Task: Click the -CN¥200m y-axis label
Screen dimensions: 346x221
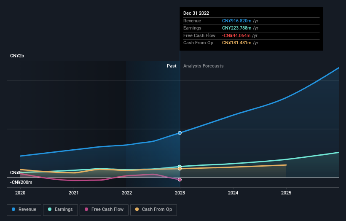Action: click(21, 182)
